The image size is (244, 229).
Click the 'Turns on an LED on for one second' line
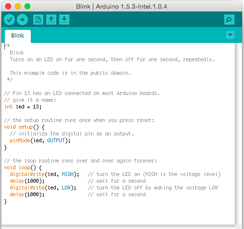click(x=112, y=59)
